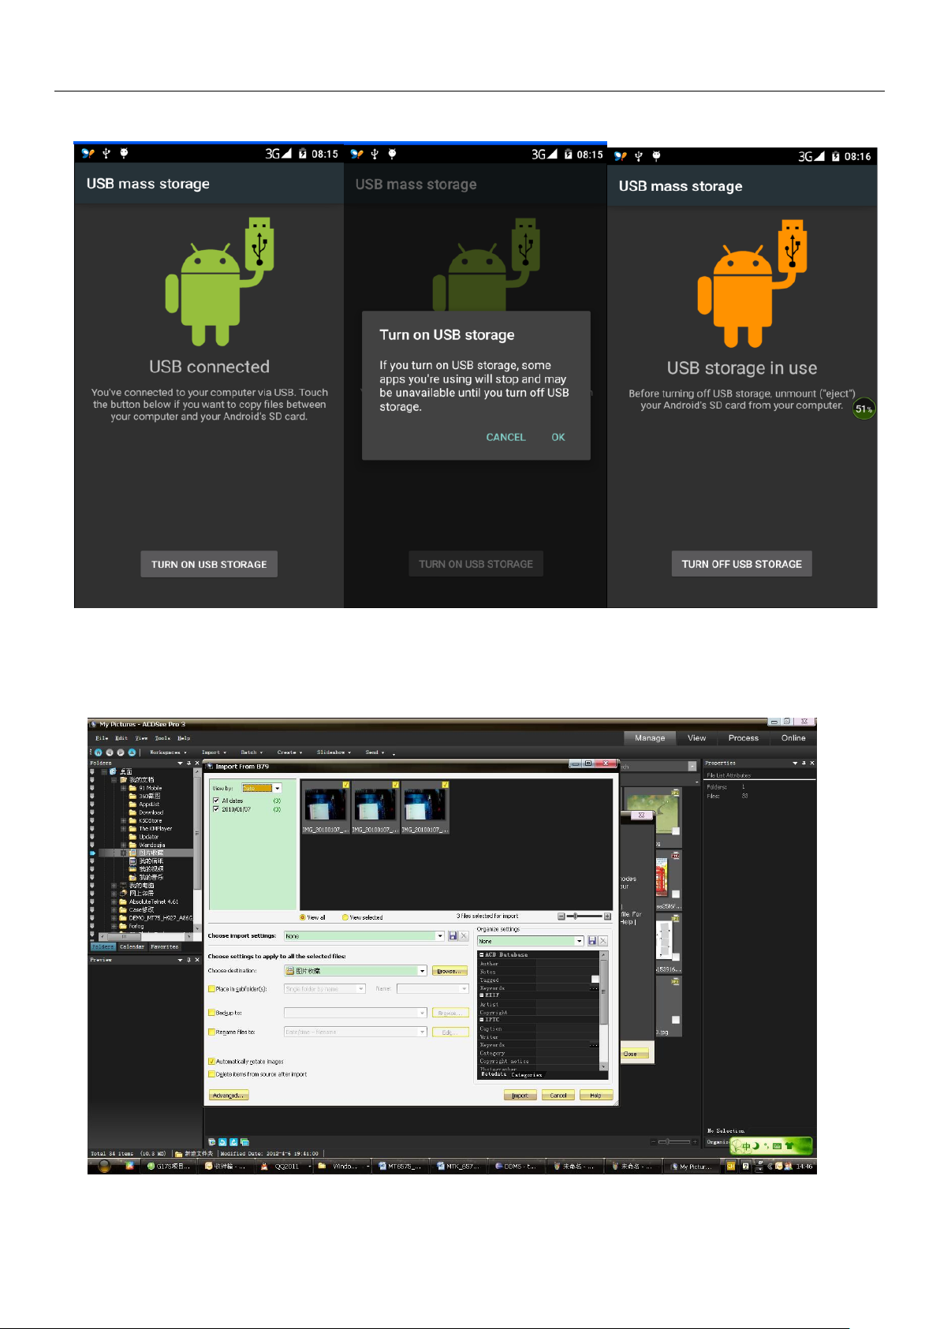
Task: Uncheck Automatically rotate images
Action: click(x=211, y=1062)
